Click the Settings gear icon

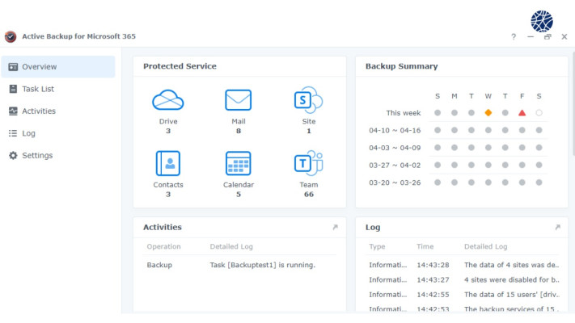[x=13, y=155]
